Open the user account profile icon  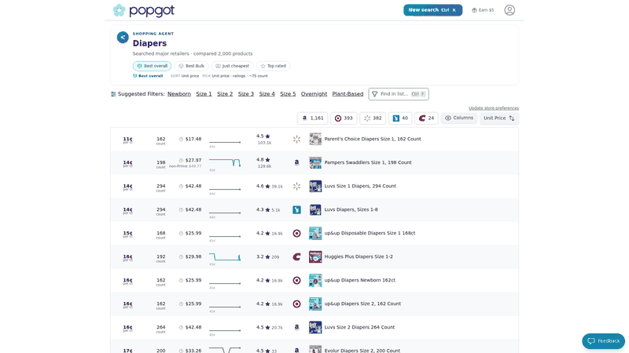click(x=509, y=10)
